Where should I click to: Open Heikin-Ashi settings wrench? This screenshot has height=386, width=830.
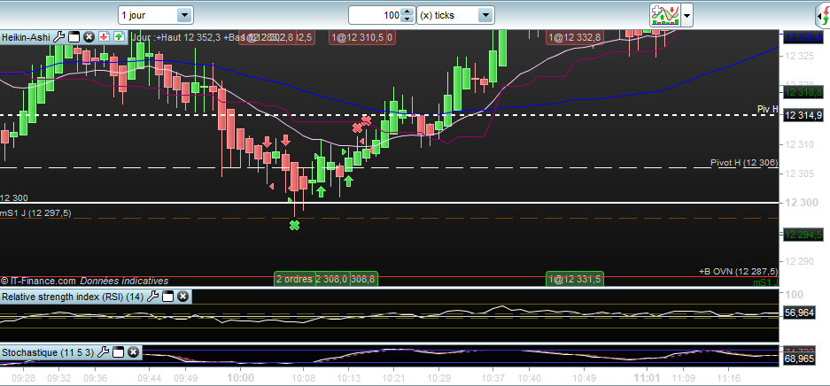(59, 37)
